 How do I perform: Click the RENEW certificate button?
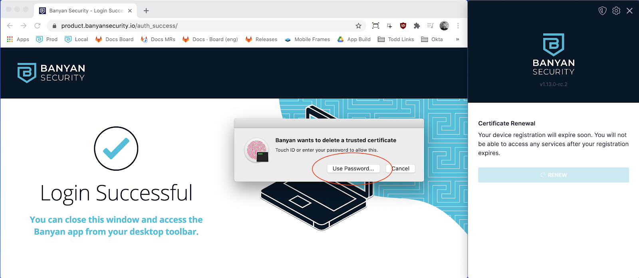click(554, 175)
